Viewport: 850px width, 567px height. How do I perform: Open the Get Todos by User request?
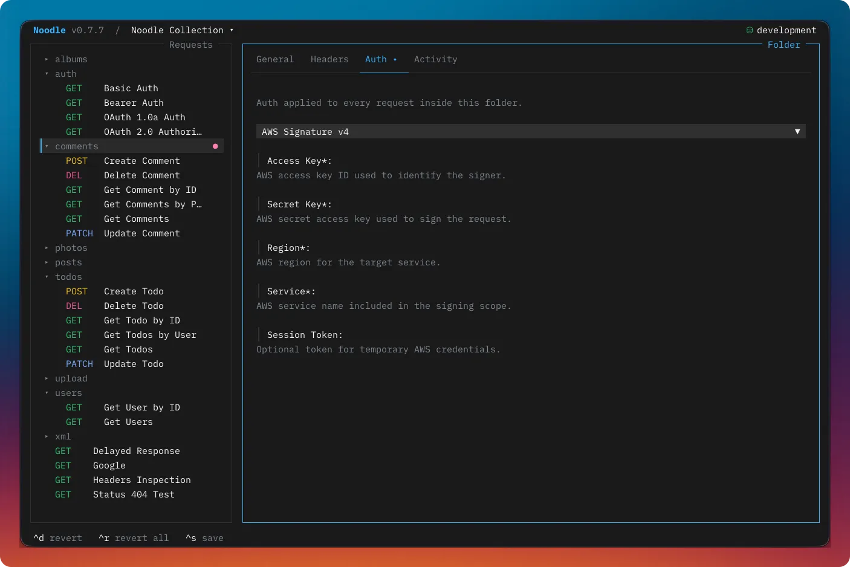point(132,335)
